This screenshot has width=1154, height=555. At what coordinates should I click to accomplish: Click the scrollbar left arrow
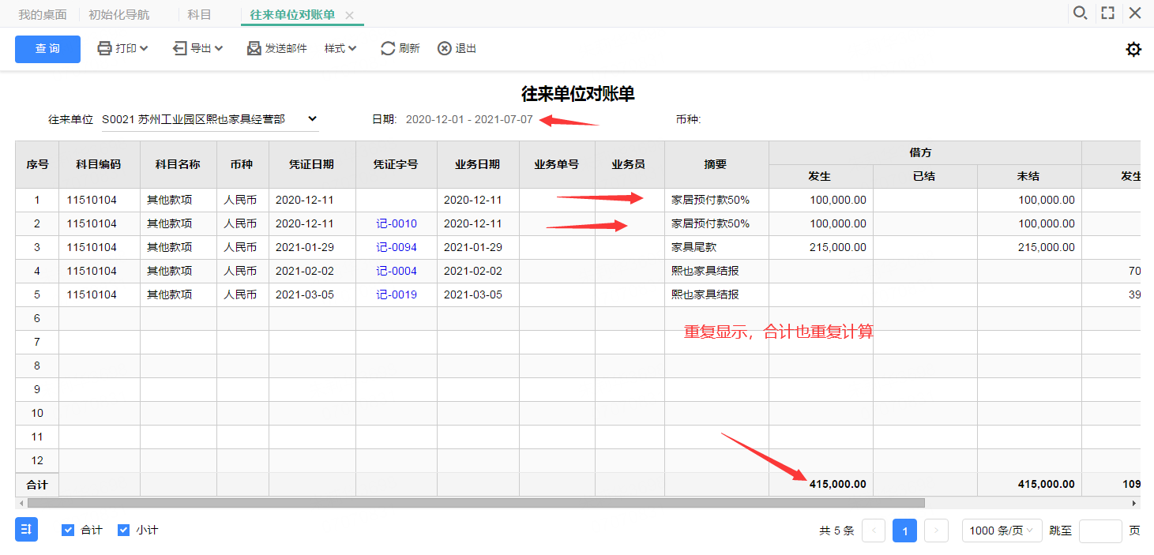pos(20,503)
